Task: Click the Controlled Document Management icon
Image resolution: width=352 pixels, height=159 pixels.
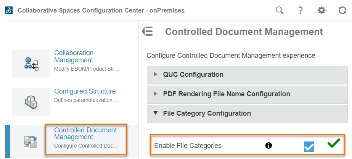Action: [x=31, y=141]
